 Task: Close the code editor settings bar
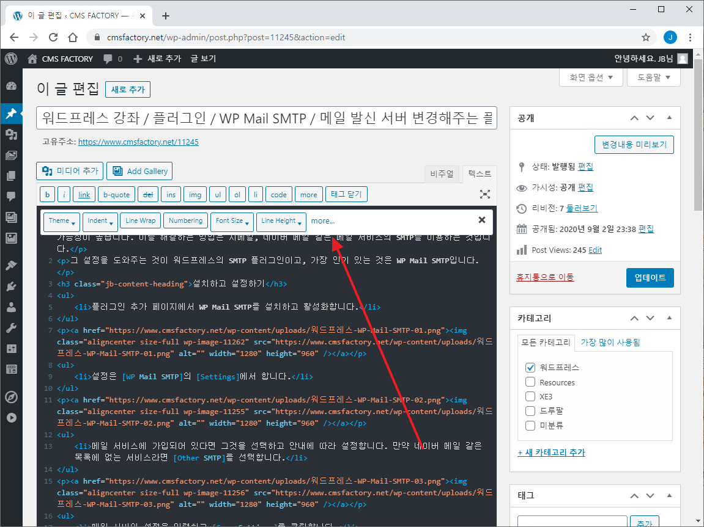click(x=482, y=220)
